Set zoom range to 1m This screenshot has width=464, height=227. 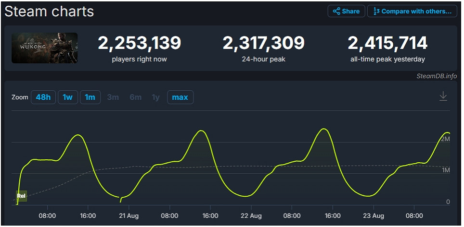(90, 97)
